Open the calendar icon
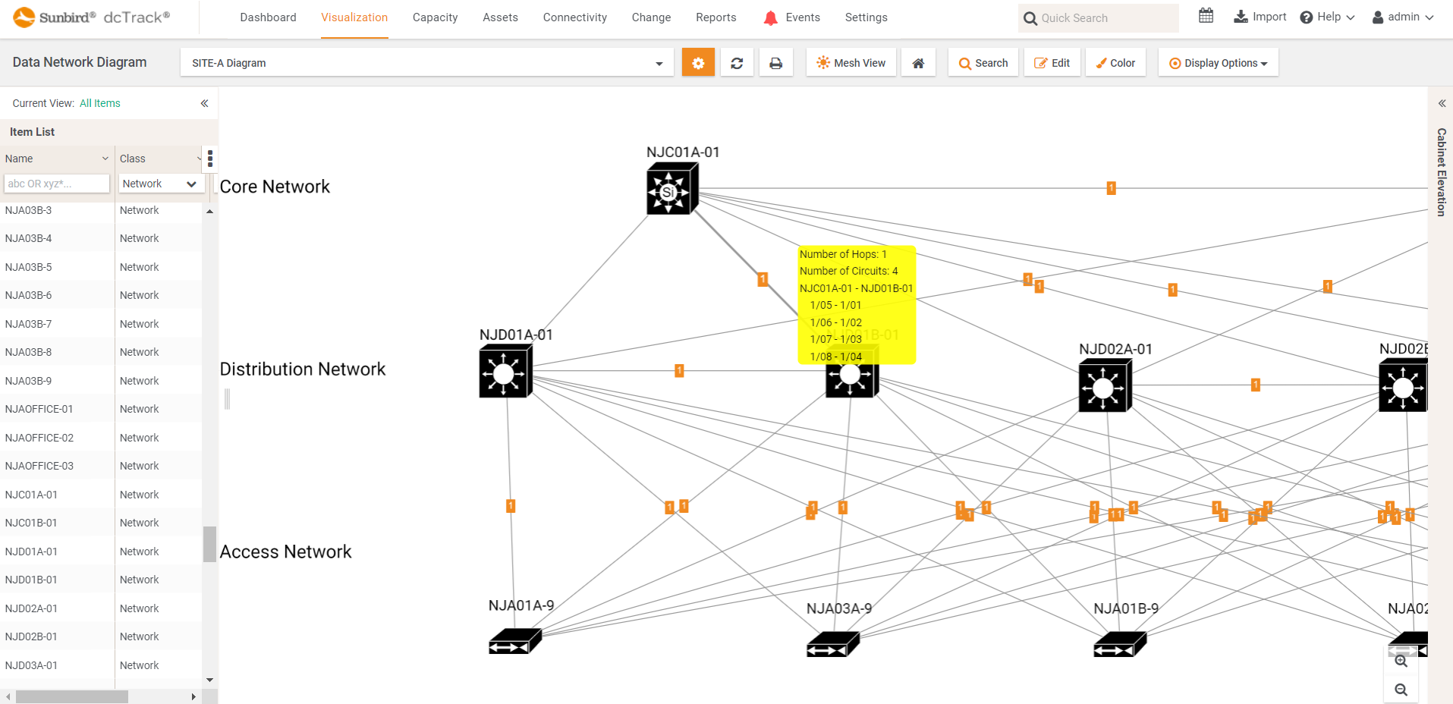 pyautogui.click(x=1205, y=15)
